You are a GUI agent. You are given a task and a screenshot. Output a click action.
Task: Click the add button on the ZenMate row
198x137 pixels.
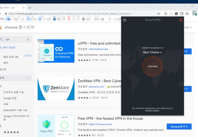(x=188, y=89)
